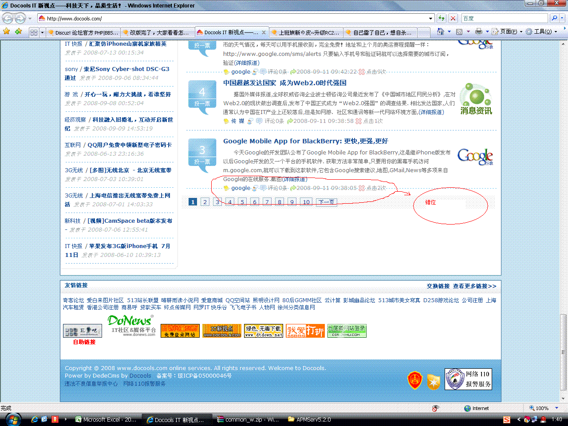Stop loading with the red X icon

coord(453,18)
